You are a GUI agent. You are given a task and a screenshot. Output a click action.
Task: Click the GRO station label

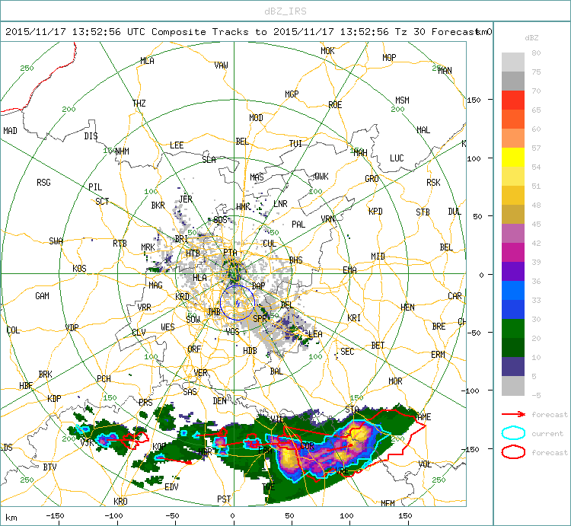tap(372, 179)
